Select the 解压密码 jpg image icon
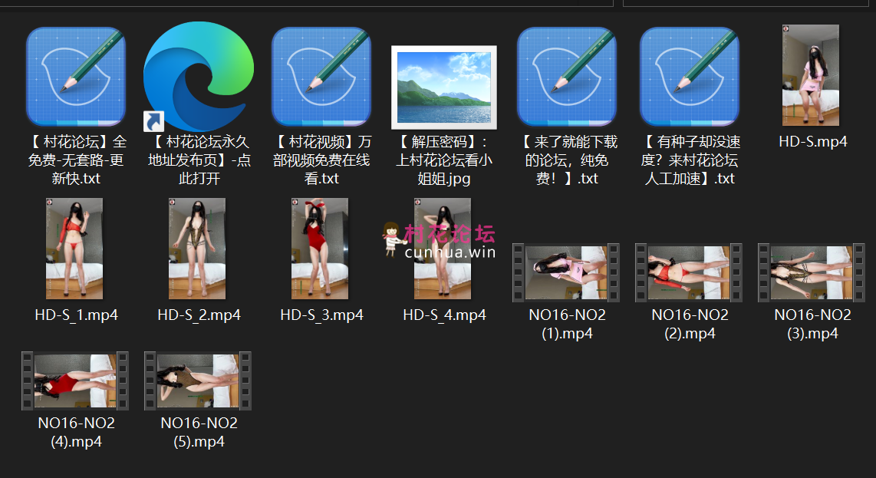The image size is (876, 478). pos(444,87)
